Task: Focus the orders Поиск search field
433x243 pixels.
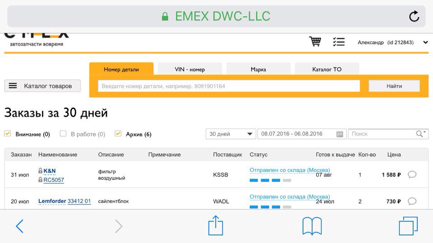Action: [x=388, y=134]
